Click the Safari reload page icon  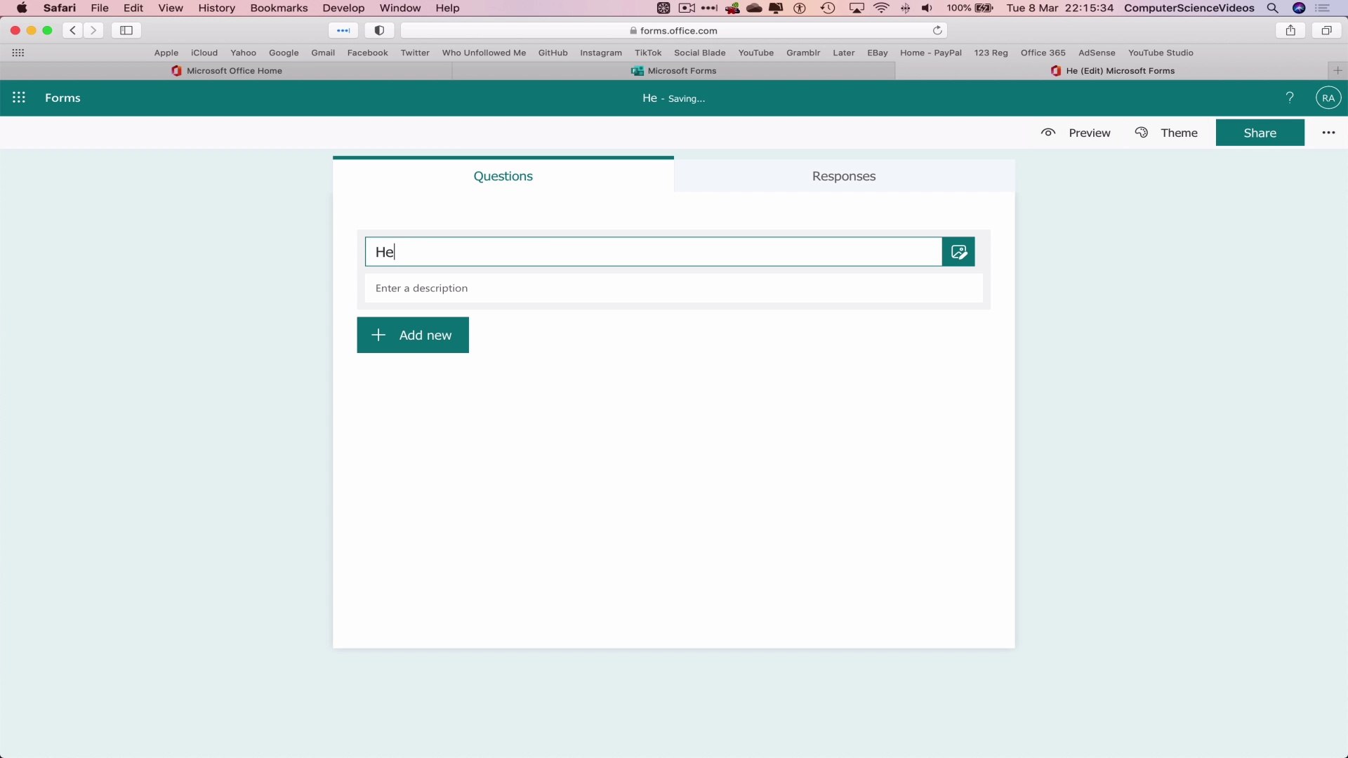tap(937, 30)
